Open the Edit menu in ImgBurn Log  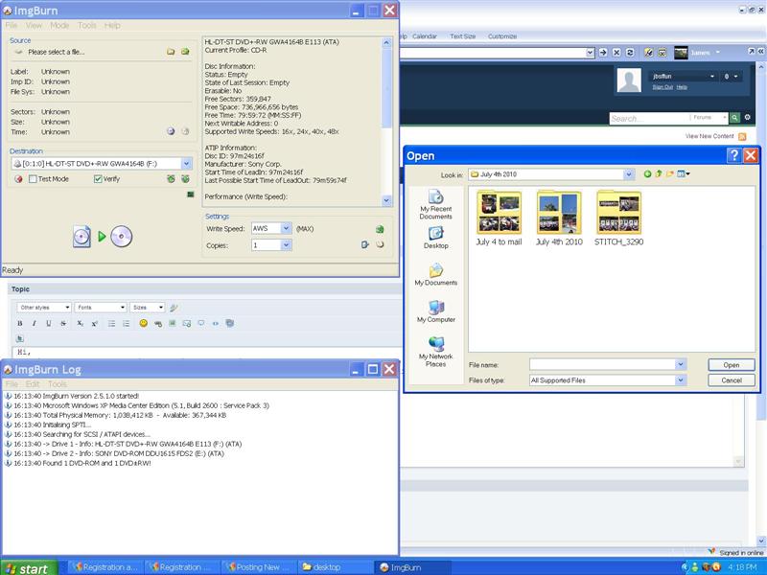click(x=33, y=384)
